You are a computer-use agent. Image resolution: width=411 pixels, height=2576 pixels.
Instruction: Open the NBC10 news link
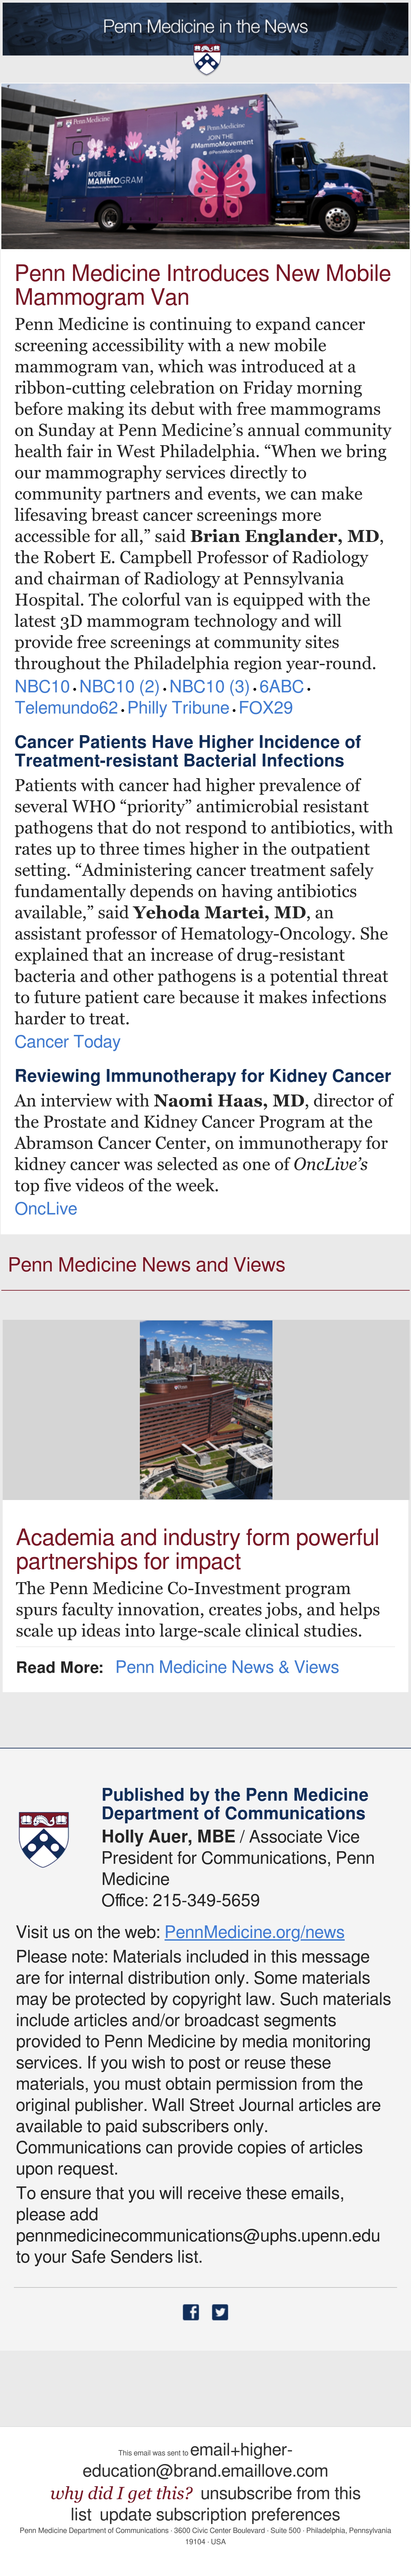[42, 686]
